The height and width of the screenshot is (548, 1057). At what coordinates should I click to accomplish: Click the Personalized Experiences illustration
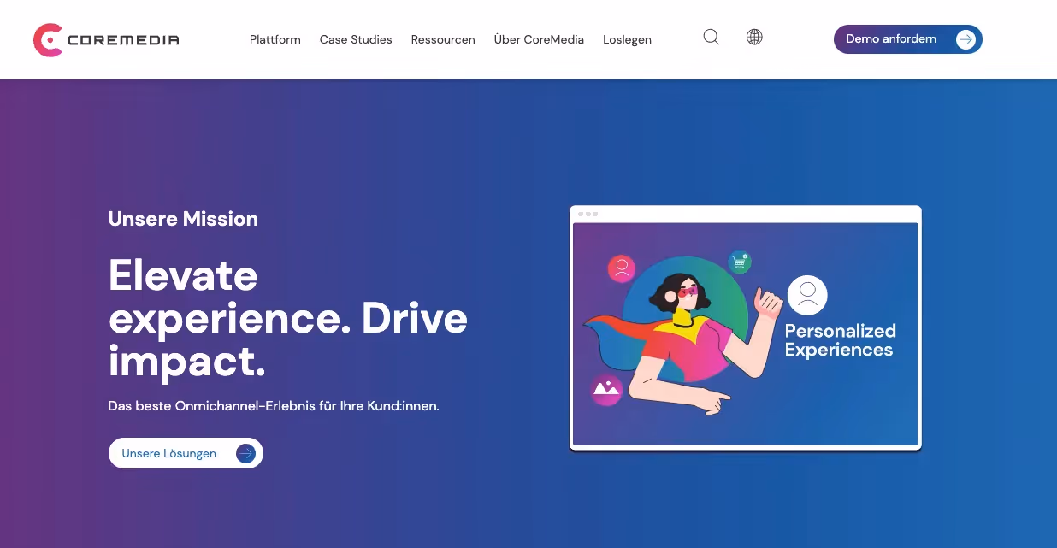pyautogui.click(x=746, y=327)
